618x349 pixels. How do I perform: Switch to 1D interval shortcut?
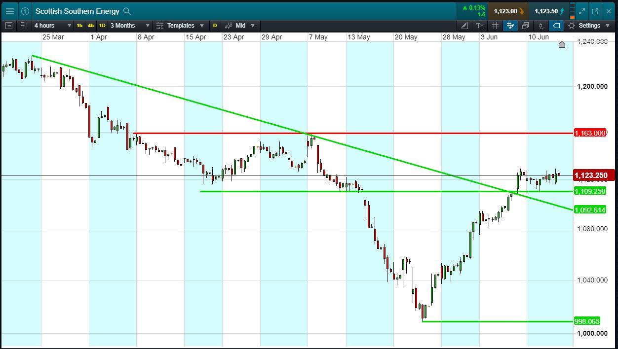[102, 26]
